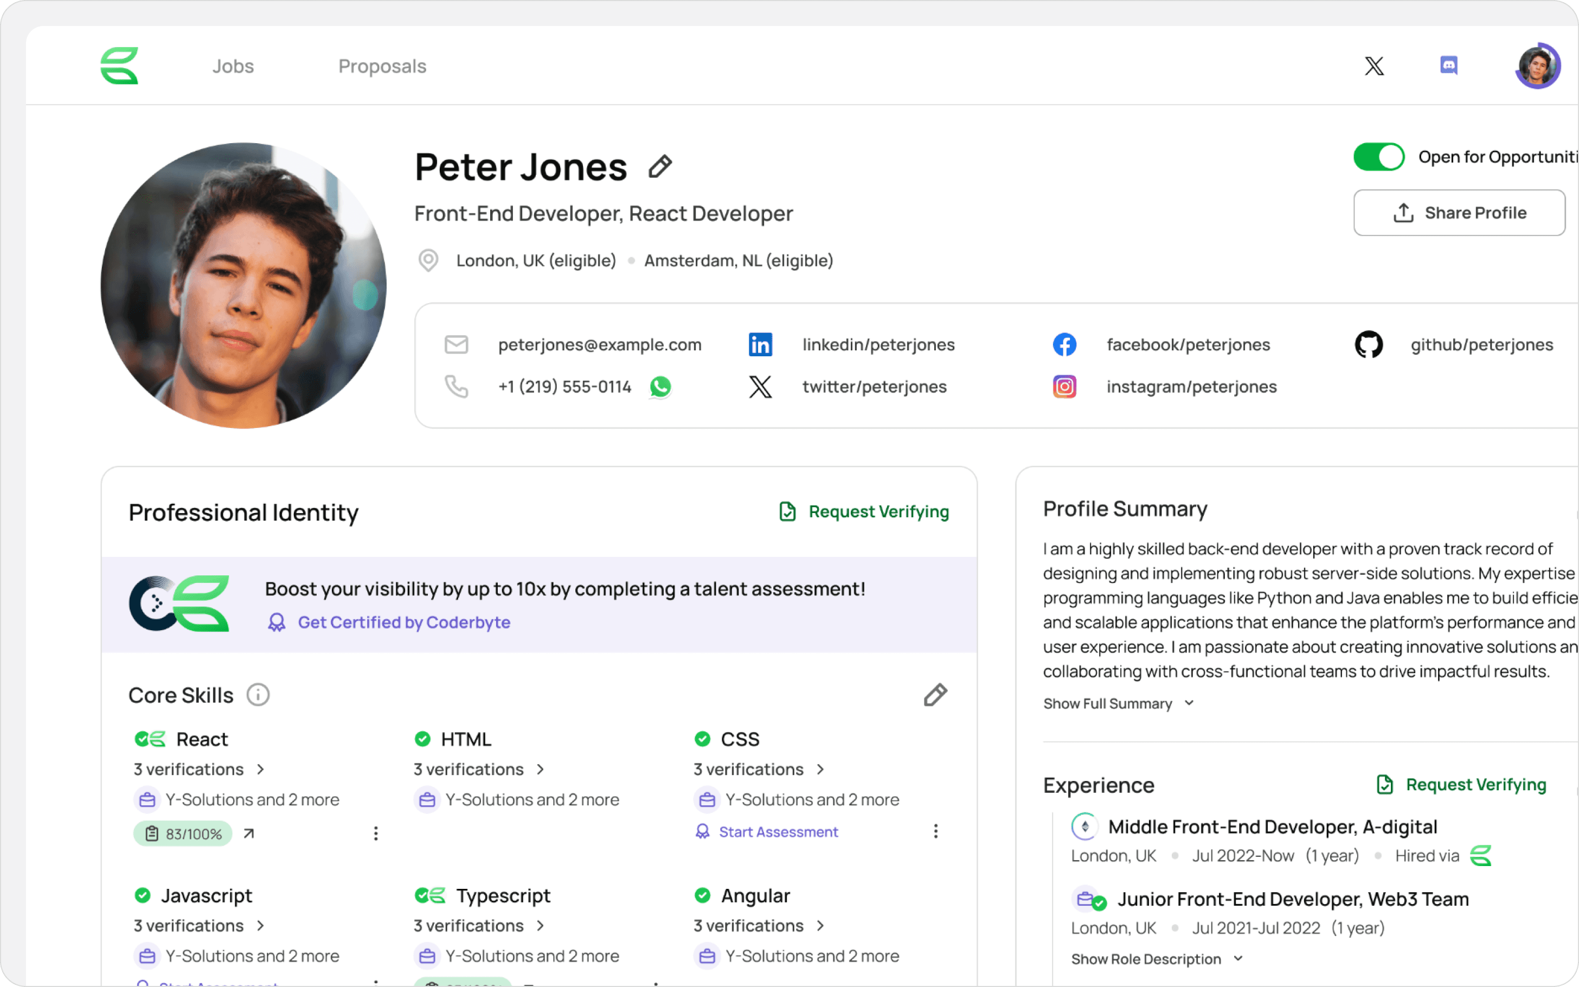Click the Share Profile button
The width and height of the screenshot is (1579, 987).
click(x=1459, y=213)
